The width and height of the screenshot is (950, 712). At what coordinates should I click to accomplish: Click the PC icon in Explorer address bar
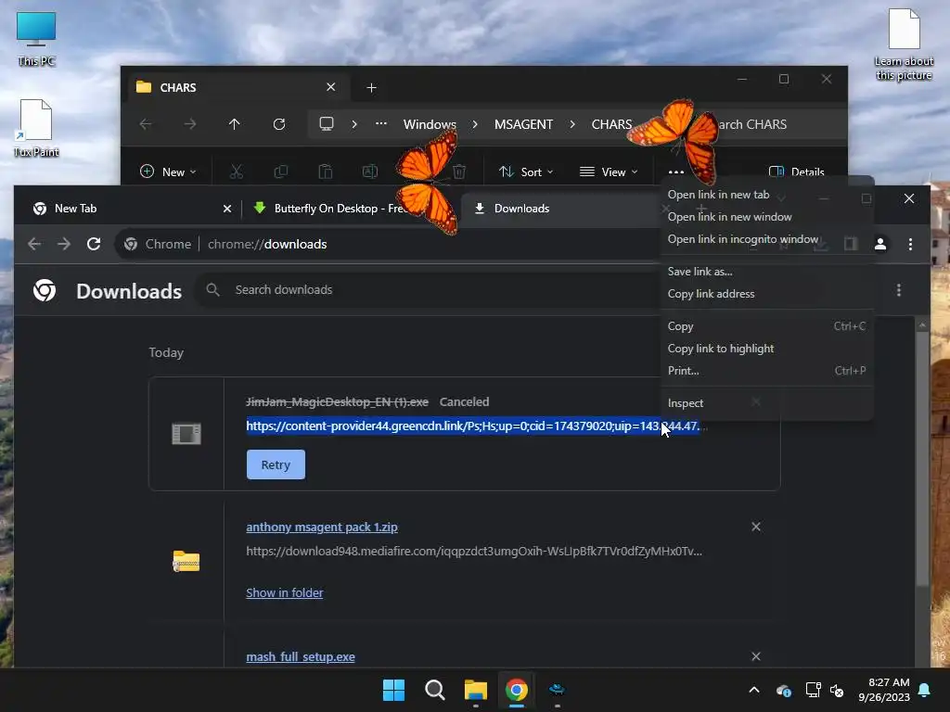(327, 124)
